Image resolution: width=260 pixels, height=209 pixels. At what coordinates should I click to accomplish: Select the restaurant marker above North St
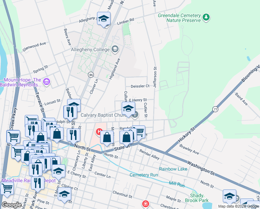[74, 136]
